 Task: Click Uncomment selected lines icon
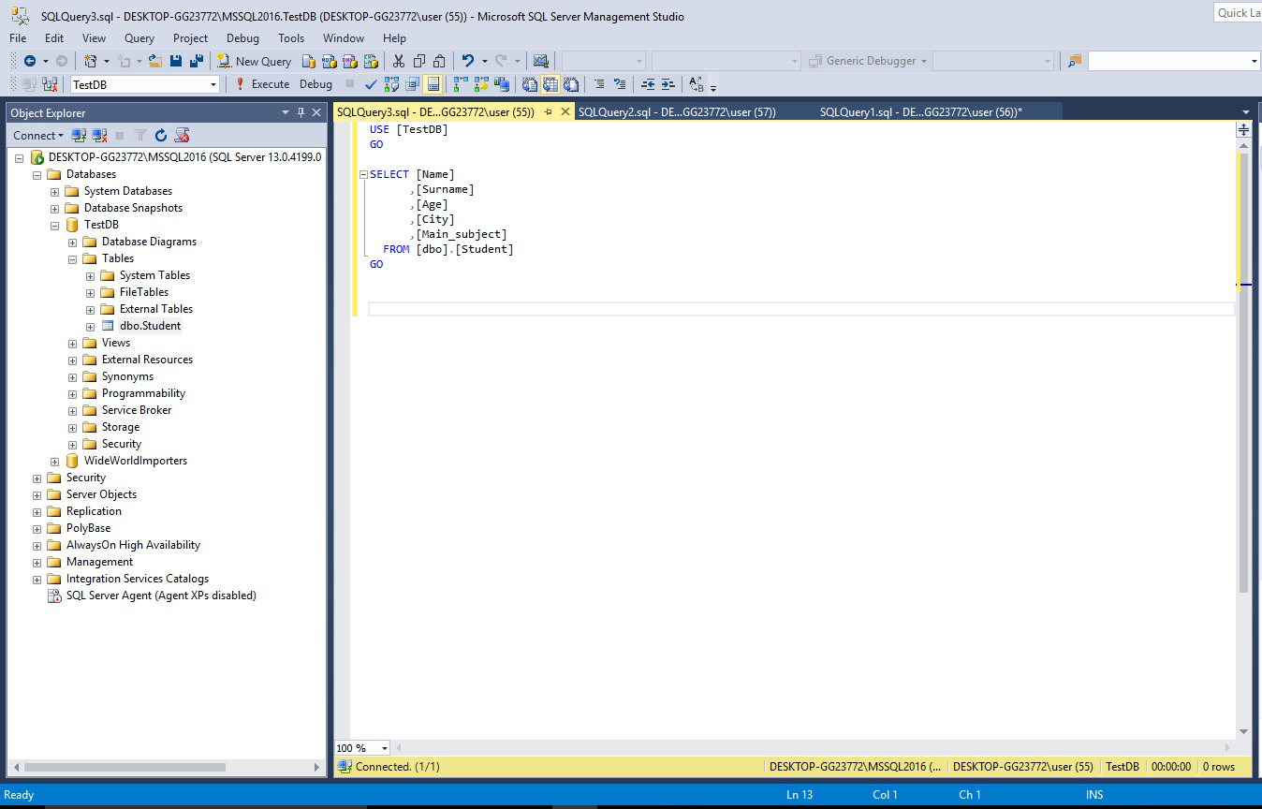point(620,84)
